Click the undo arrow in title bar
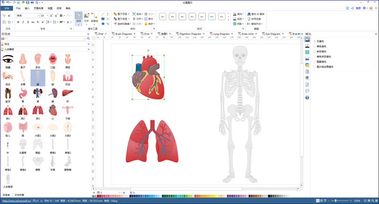The height and width of the screenshot is (204, 379). coord(8,2)
